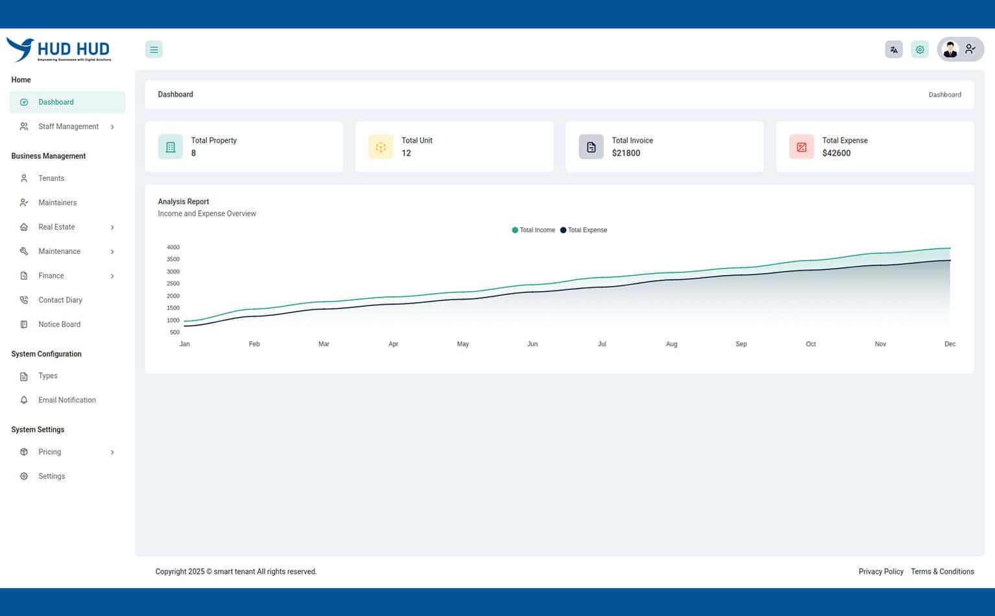
Task: Toggle Total Expense series in chart legend
Action: coord(584,230)
